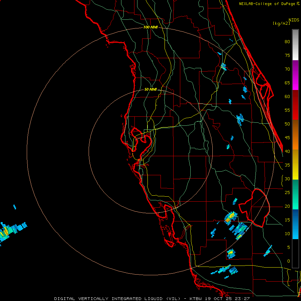The width and height of the screenshot is (301, 301).
Task: Pick the gray-white top segment of color bar
Action: coord(295,45)
